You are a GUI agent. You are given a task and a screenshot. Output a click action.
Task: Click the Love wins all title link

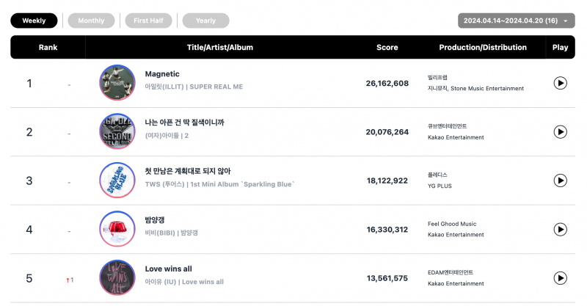(x=169, y=269)
